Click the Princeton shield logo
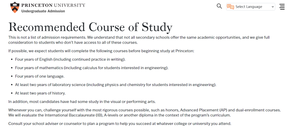The height and width of the screenshot is (130, 290). coord(15,8)
